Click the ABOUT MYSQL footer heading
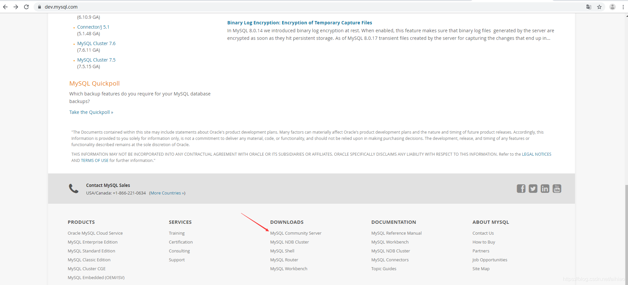Screen dimensions: 628x285 [491, 222]
